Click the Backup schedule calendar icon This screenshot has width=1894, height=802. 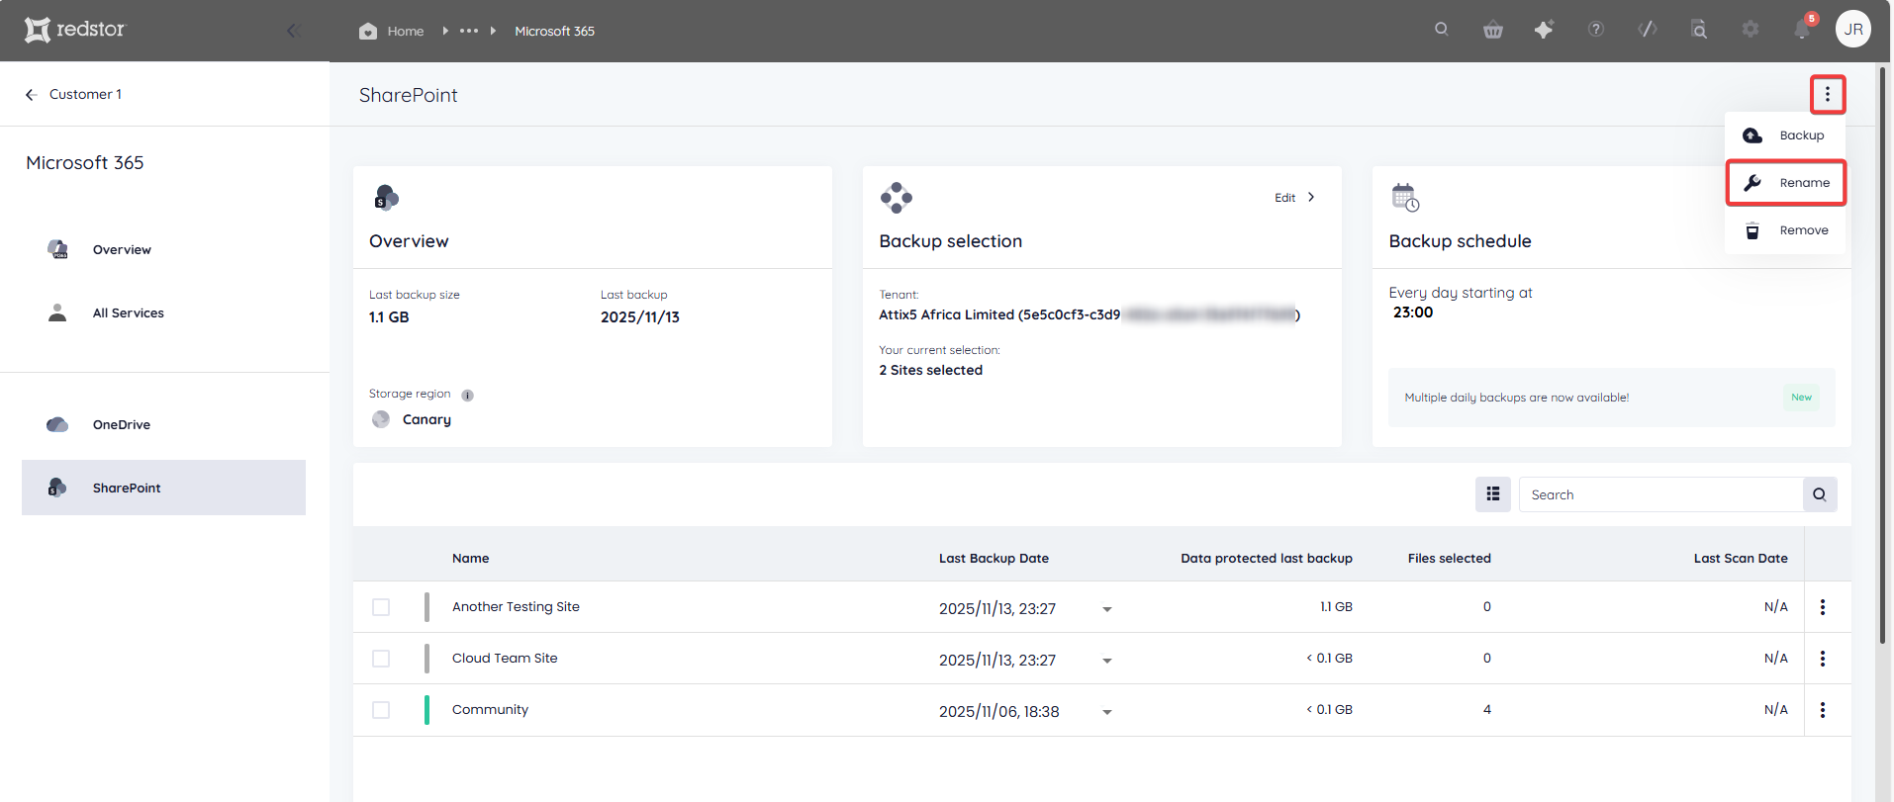tap(1405, 198)
